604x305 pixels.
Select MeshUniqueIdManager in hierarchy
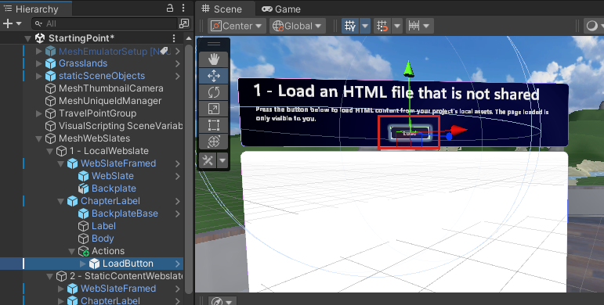pyautogui.click(x=110, y=101)
